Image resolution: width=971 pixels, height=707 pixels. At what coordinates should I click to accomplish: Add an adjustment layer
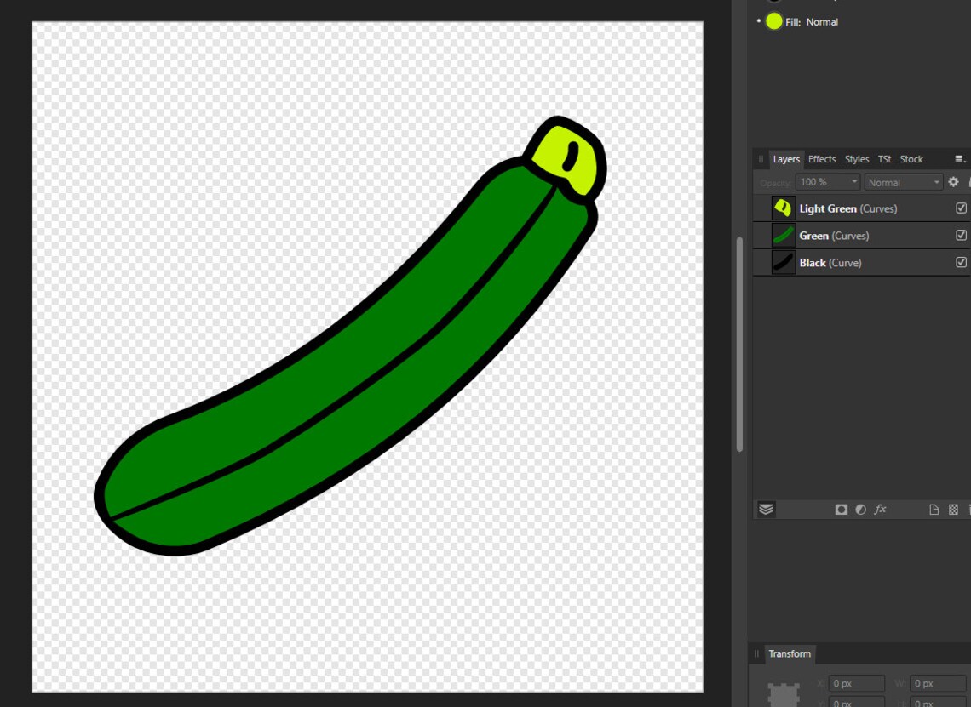pos(860,509)
